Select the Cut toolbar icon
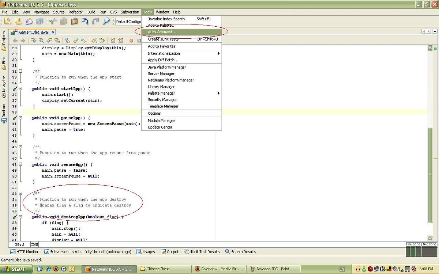The height and width of the screenshot is (274, 439). coord(53,21)
